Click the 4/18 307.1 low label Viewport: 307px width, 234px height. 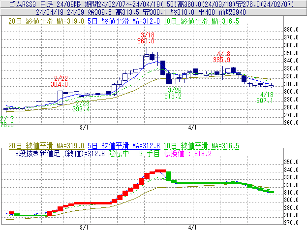tap(265, 98)
